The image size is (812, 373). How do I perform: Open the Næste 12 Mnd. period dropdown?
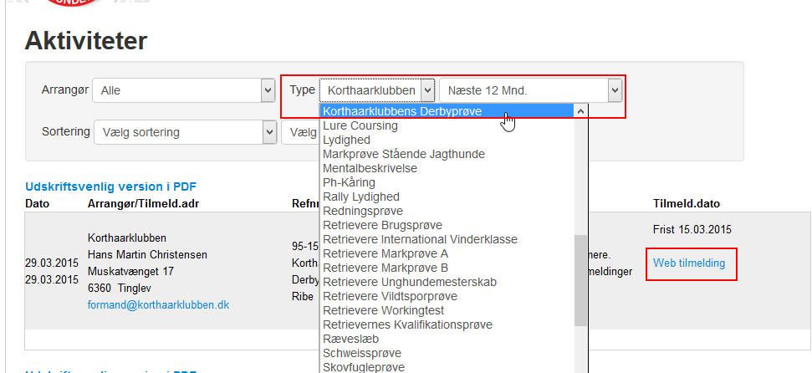[530, 90]
